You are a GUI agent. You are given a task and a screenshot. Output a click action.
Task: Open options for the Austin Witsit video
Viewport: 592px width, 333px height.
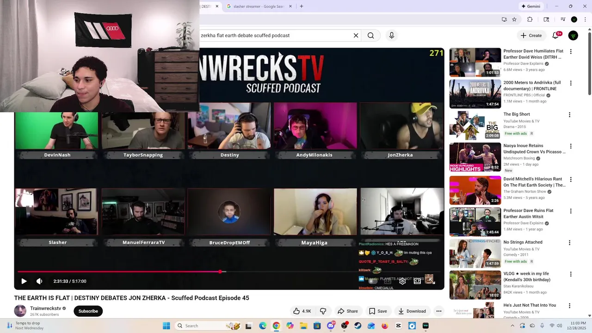(x=570, y=211)
